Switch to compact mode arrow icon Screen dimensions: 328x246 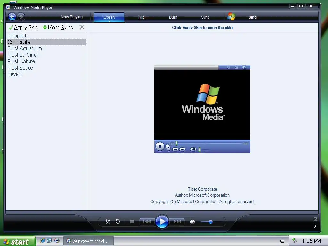pos(316,226)
